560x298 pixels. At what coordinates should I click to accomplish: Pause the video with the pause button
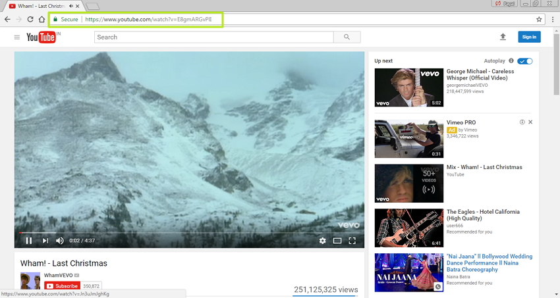pos(29,241)
